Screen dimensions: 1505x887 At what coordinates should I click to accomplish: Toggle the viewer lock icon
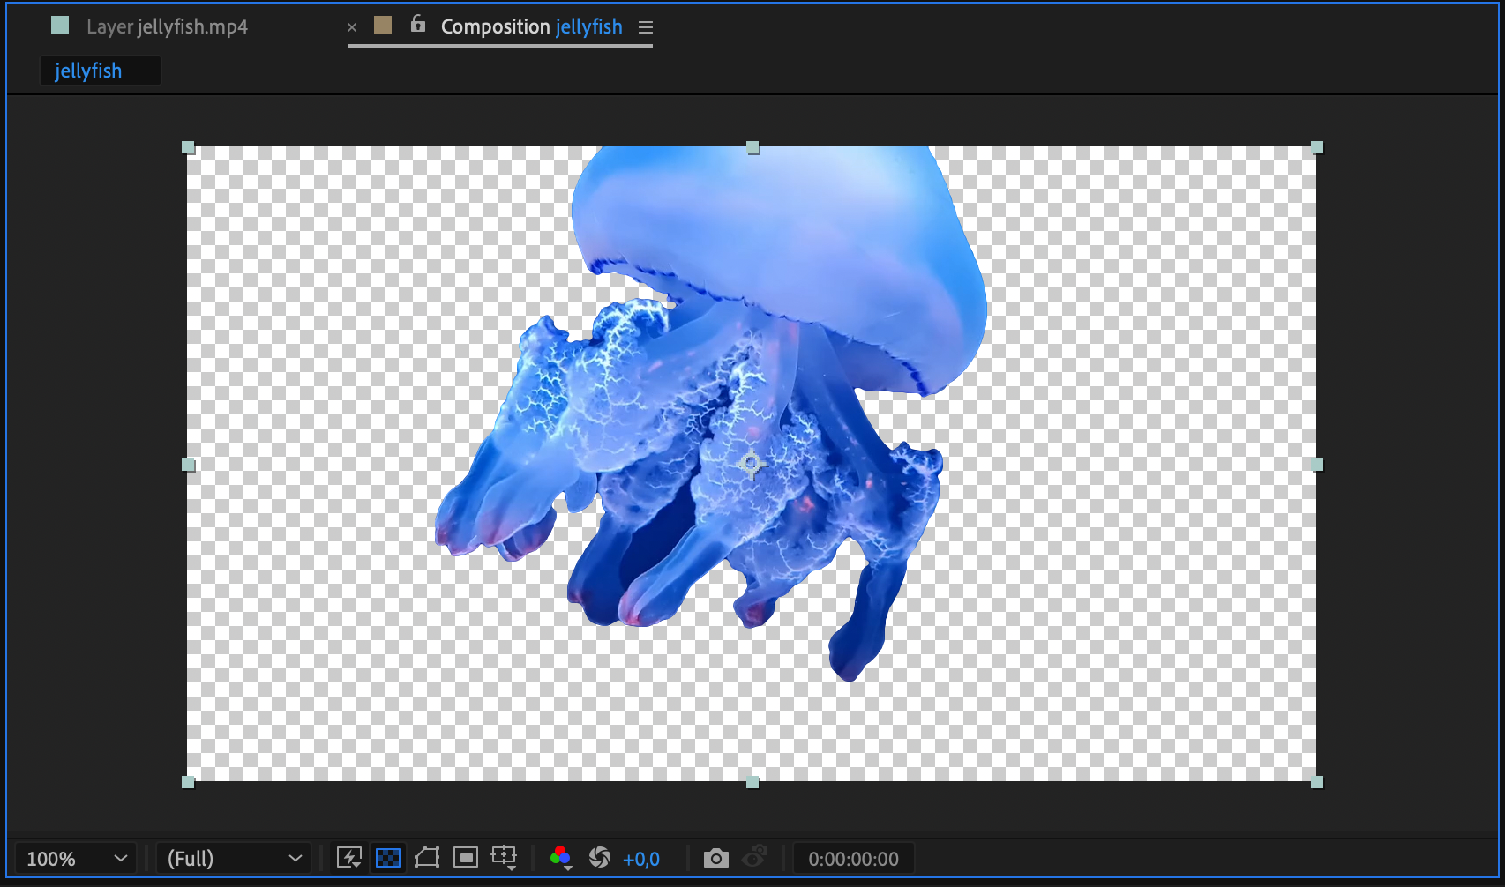pos(418,26)
